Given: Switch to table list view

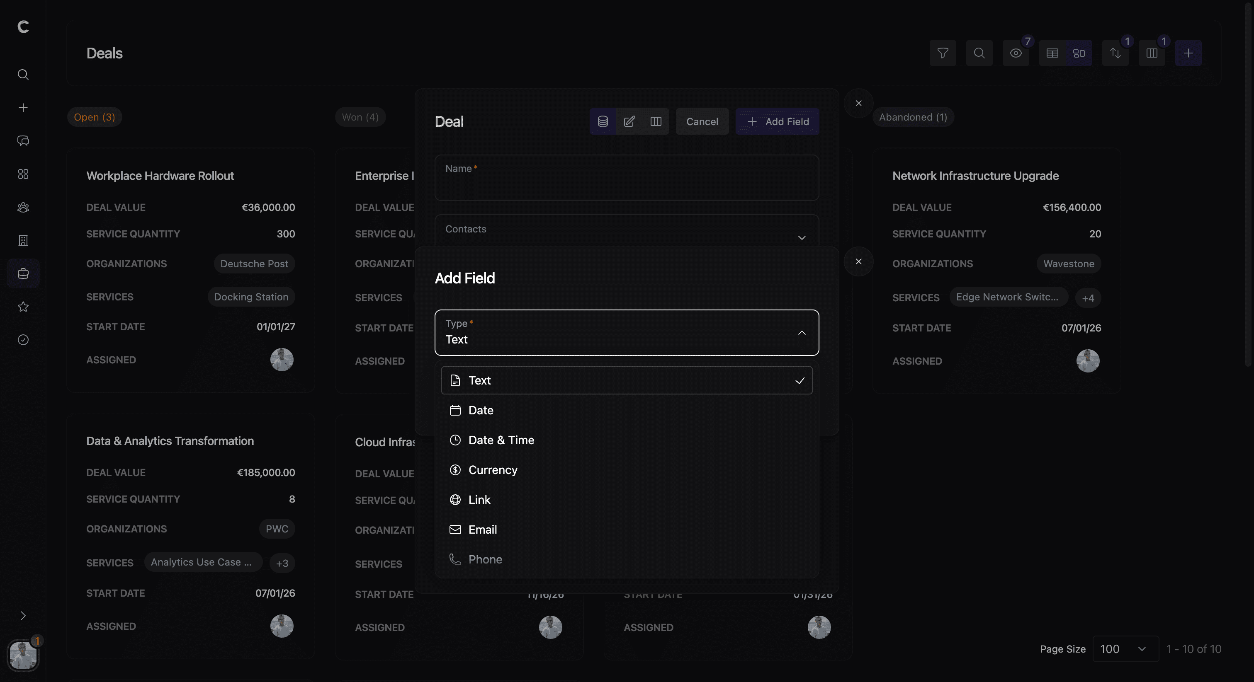Looking at the screenshot, I should click(x=1052, y=53).
